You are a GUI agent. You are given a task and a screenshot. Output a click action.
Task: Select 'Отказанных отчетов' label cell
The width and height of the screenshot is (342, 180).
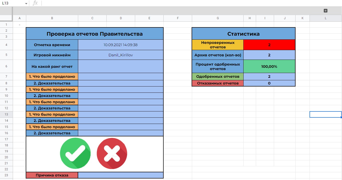(x=218, y=83)
